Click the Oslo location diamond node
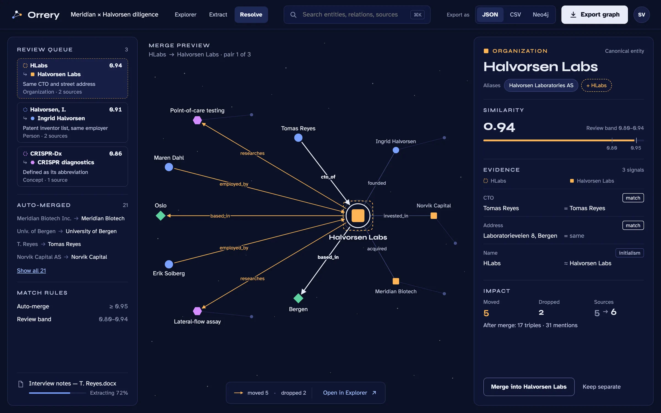 tap(161, 216)
